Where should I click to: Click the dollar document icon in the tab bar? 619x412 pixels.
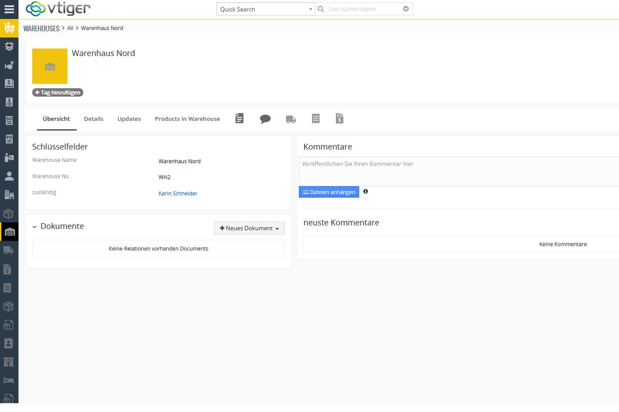(x=339, y=118)
